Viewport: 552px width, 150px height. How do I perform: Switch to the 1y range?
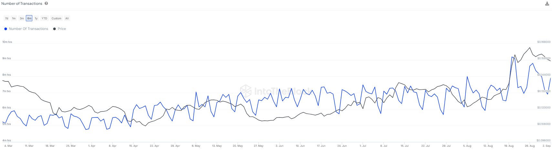36,18
